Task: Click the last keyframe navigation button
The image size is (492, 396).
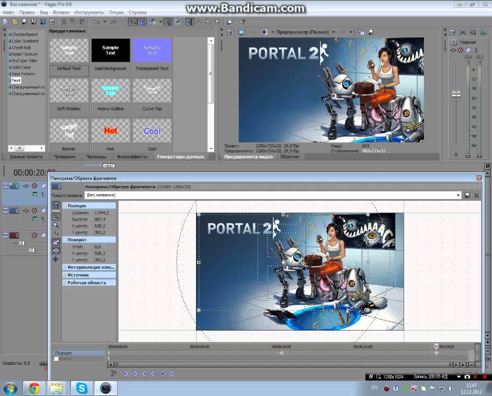Action: click(x=153, y=373)
